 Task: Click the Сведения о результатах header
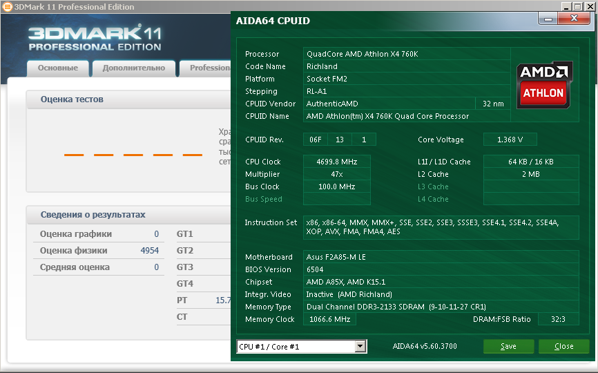tap(93, 215)
